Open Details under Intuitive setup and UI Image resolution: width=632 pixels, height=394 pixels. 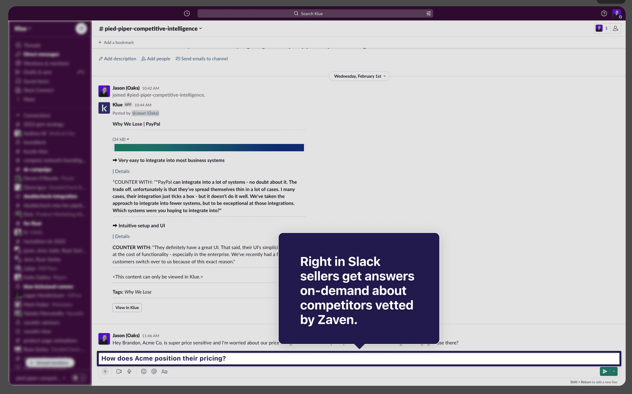pyautogui.click(x=122, y=236)
